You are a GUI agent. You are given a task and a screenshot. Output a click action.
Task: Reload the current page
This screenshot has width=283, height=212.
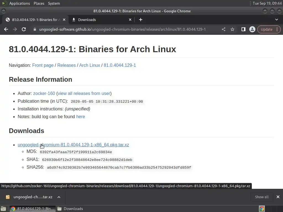24,29
